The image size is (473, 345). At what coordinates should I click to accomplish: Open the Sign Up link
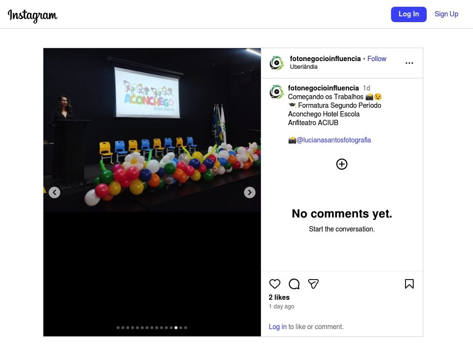pyautogui.click(x=446, y=14)
